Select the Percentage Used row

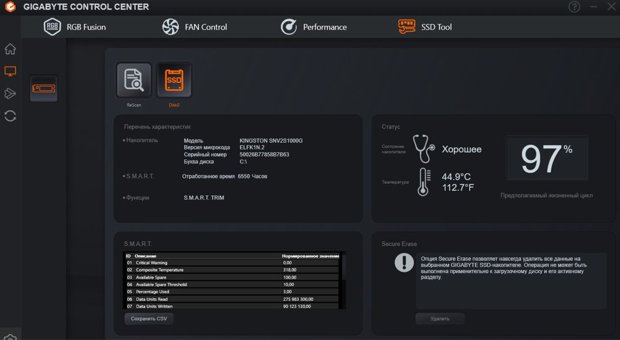pos(232,292)
